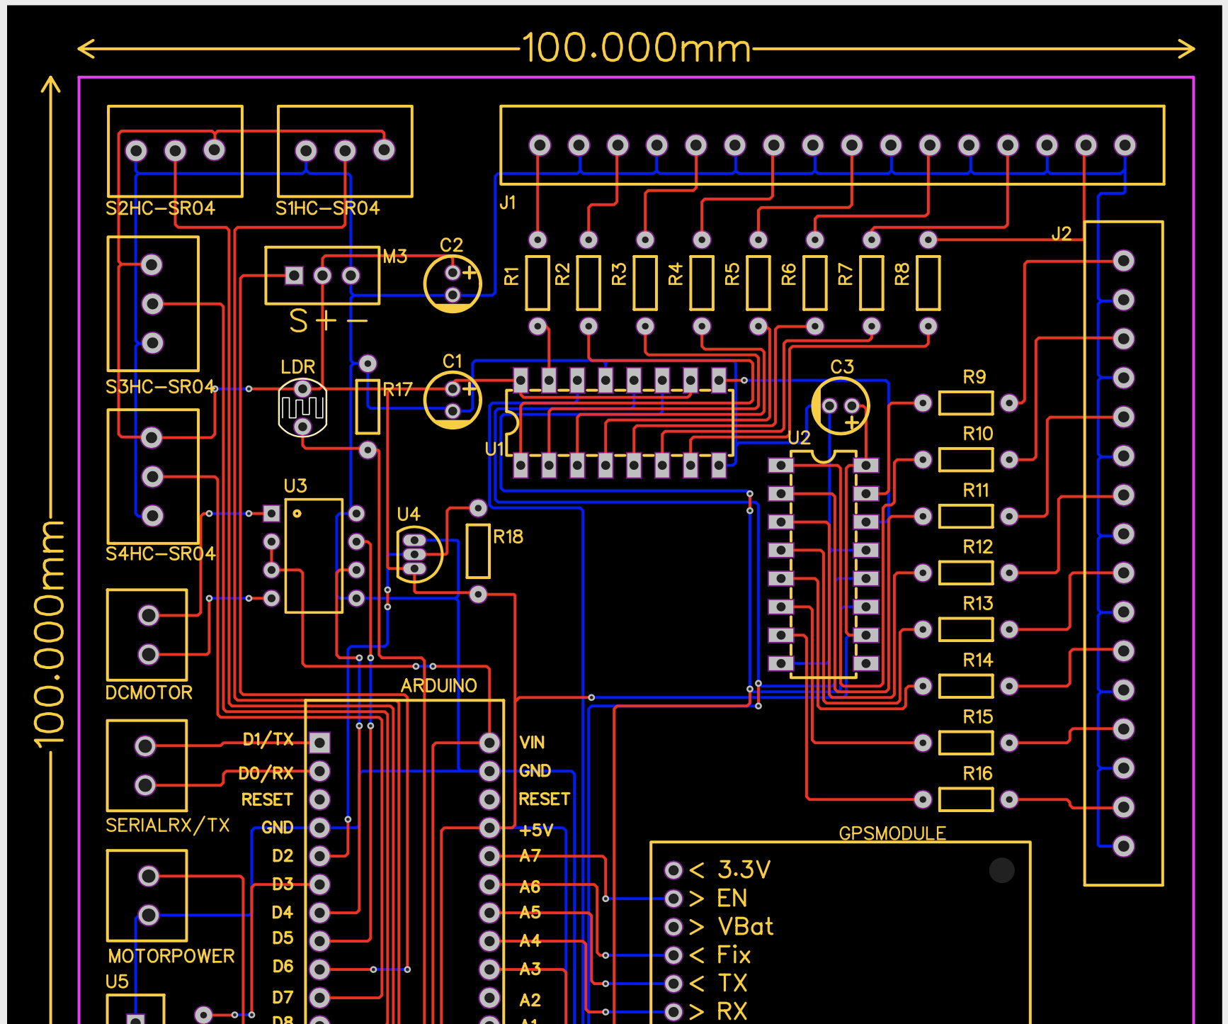This screenshot has width=1228, height=1024.
Task: Click the R17 resistor designator
Action: 397,390
